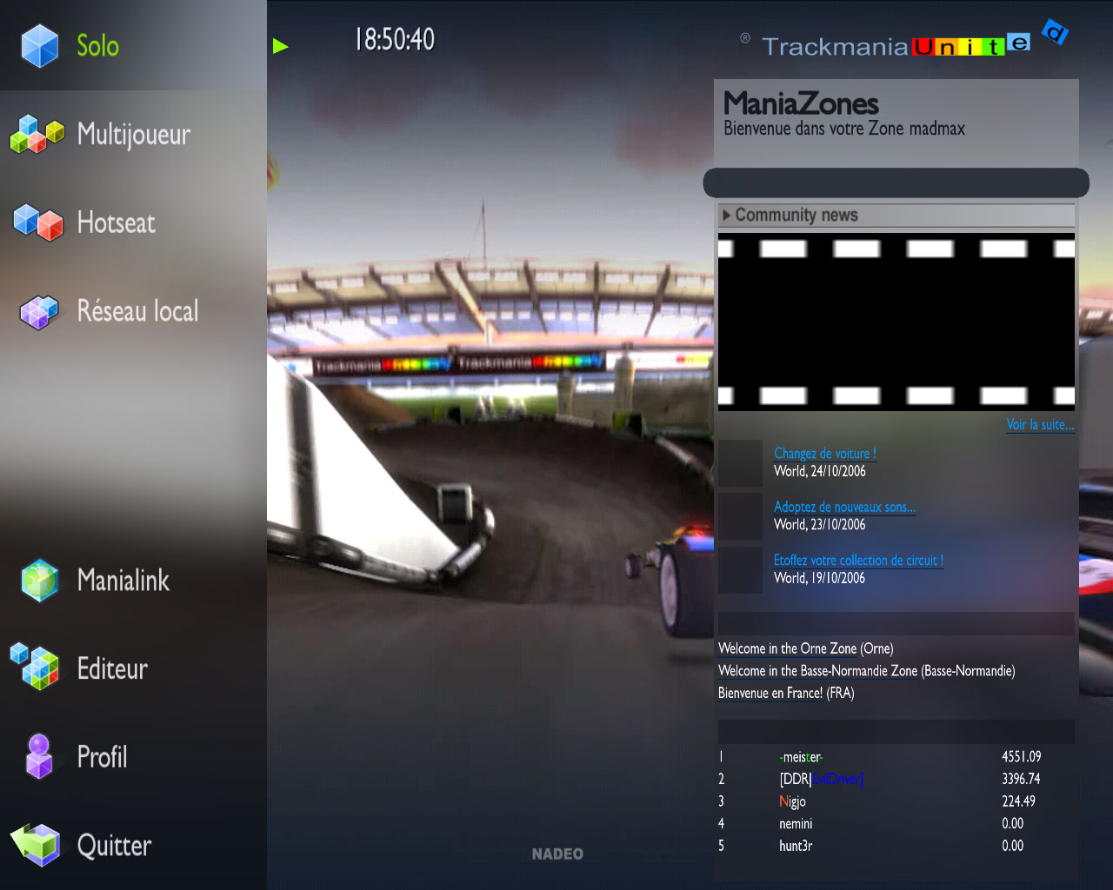Select ranking player 'nemini'

coord(796,823)
